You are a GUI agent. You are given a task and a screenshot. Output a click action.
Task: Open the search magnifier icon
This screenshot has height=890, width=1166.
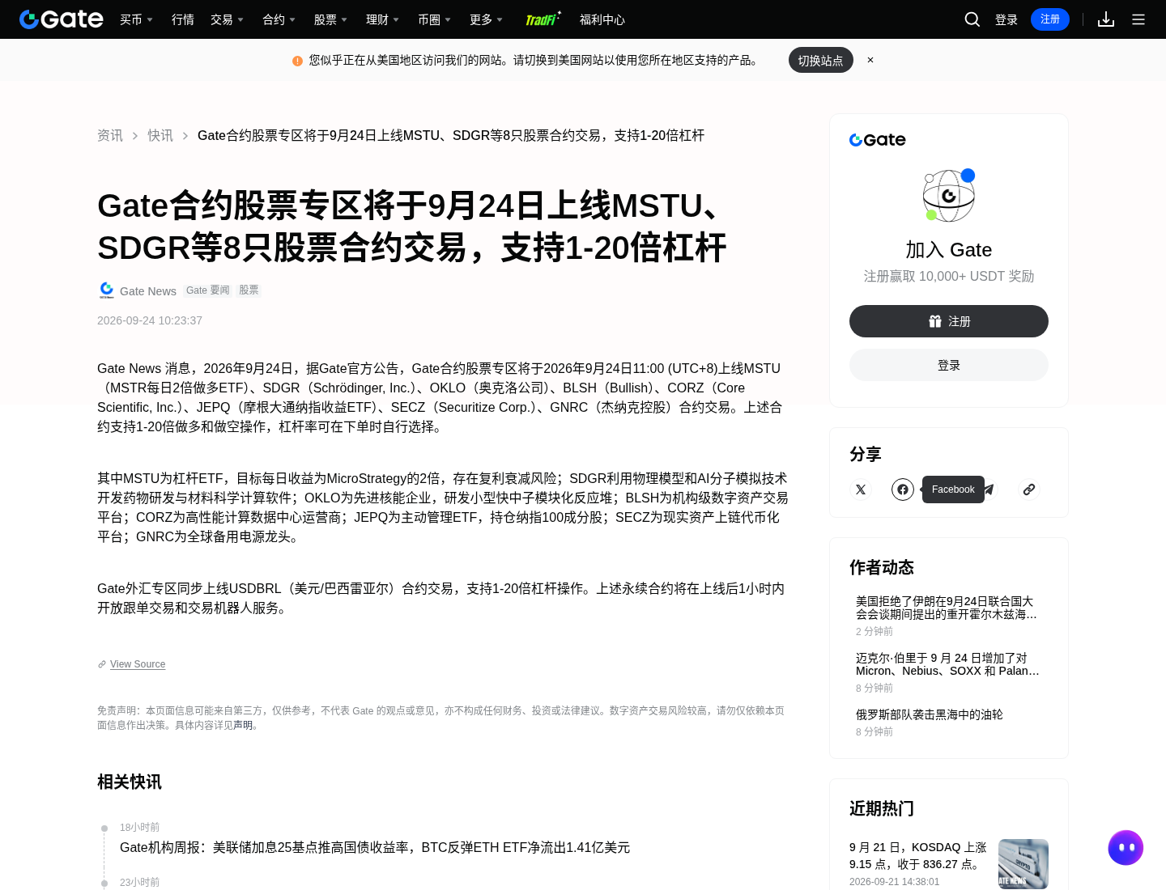pyautogui.click(x=972, y=19)
